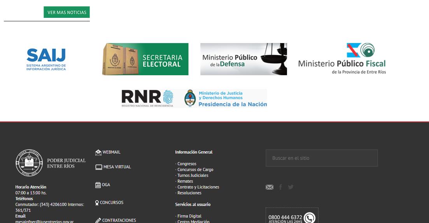Click the 07:00 a 13:00 hs. schedule text

[31, 193]
